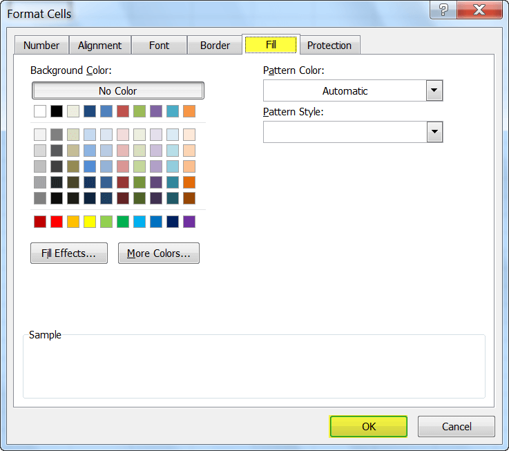
Task: Open the help question mark button
Action: [443, 10]
